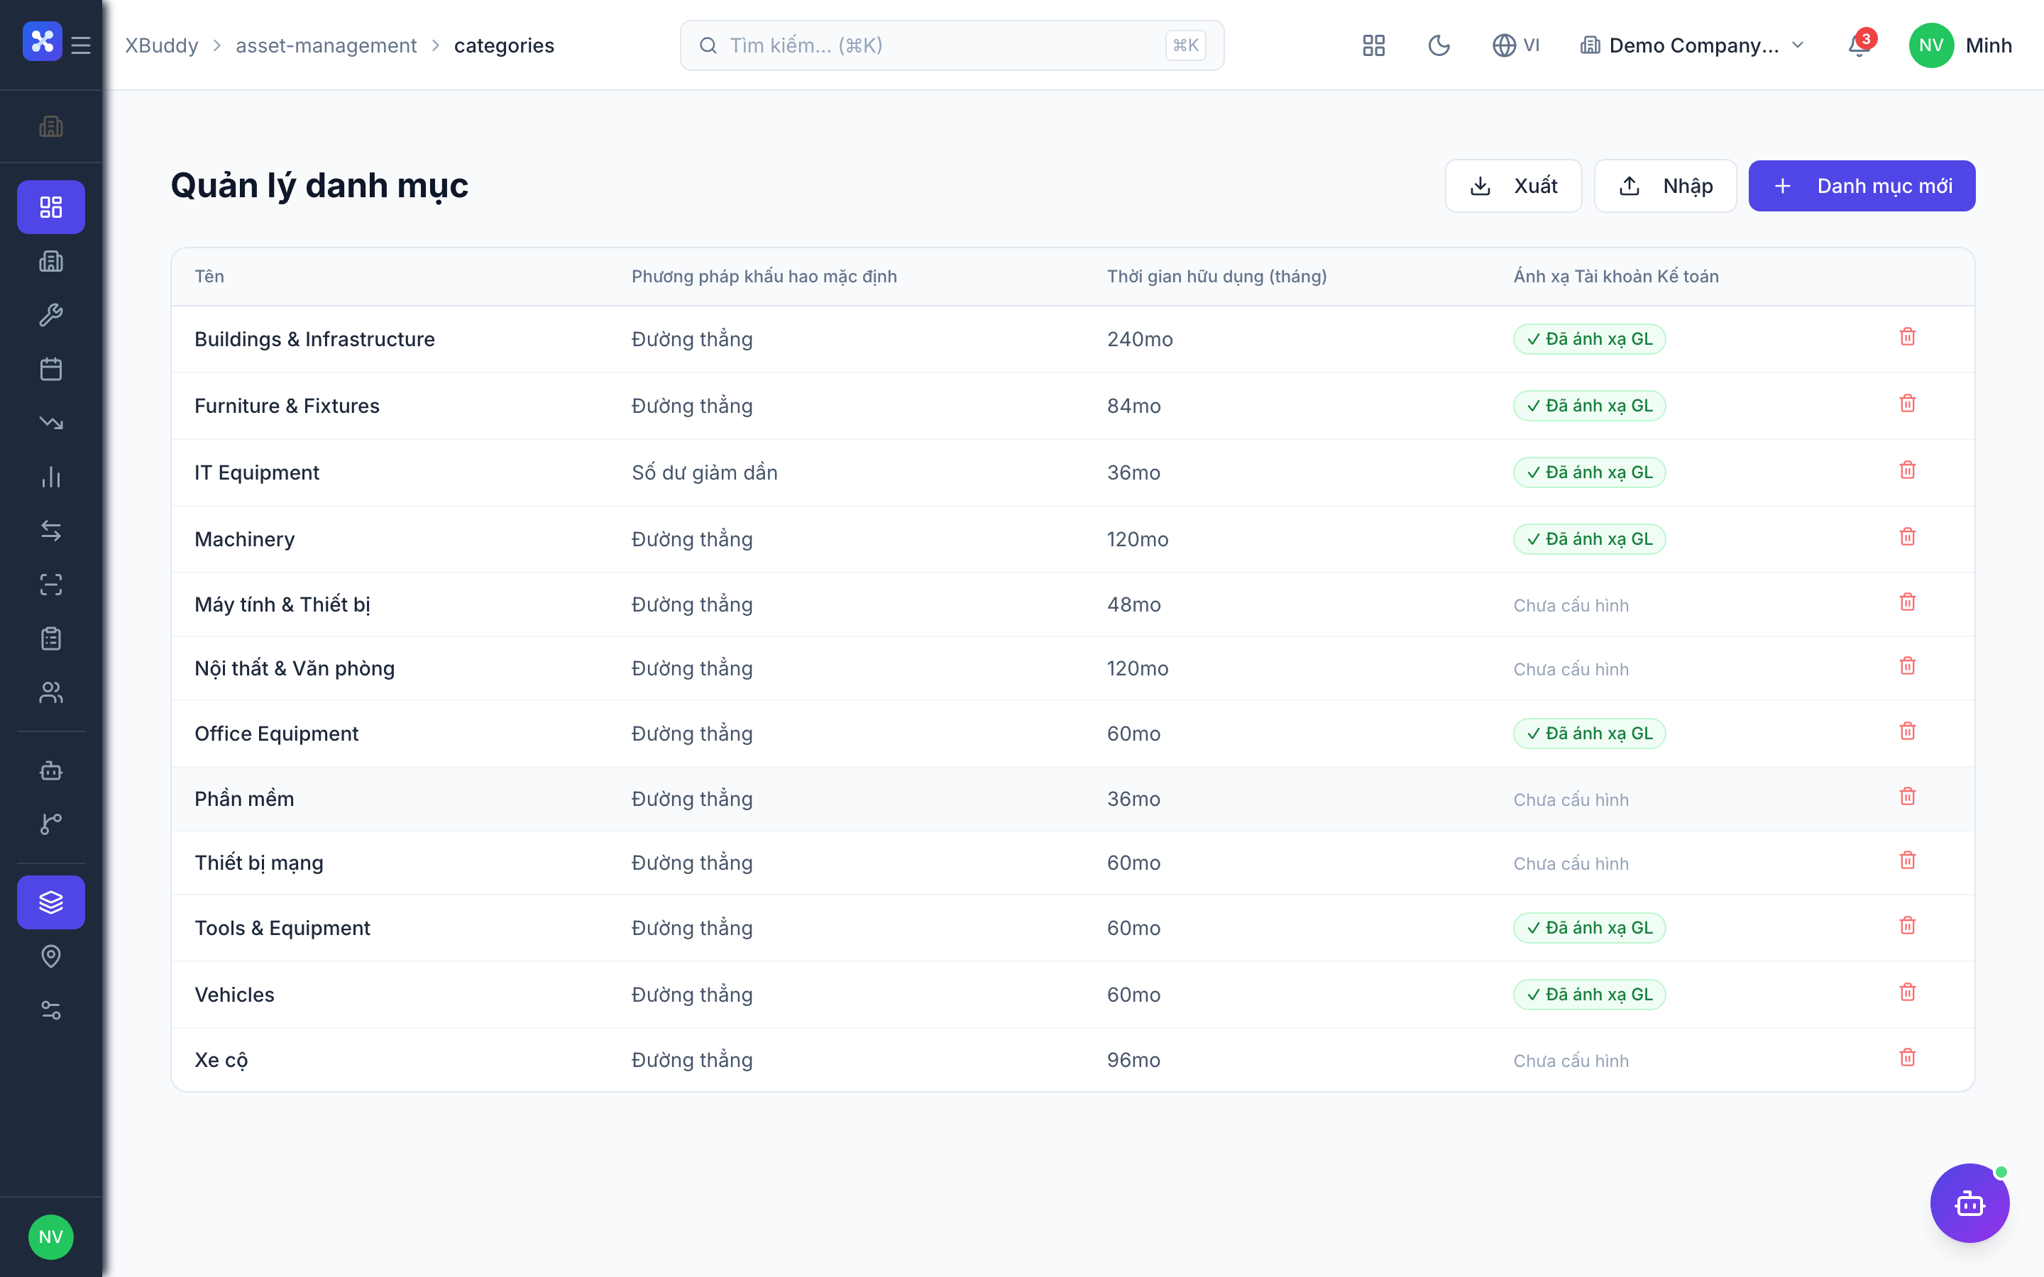
Task: Open the Máy tính & Thiết bị row
Action: pos(1072,604)
